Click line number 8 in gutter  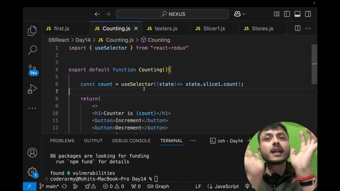[x=57, y=99]
